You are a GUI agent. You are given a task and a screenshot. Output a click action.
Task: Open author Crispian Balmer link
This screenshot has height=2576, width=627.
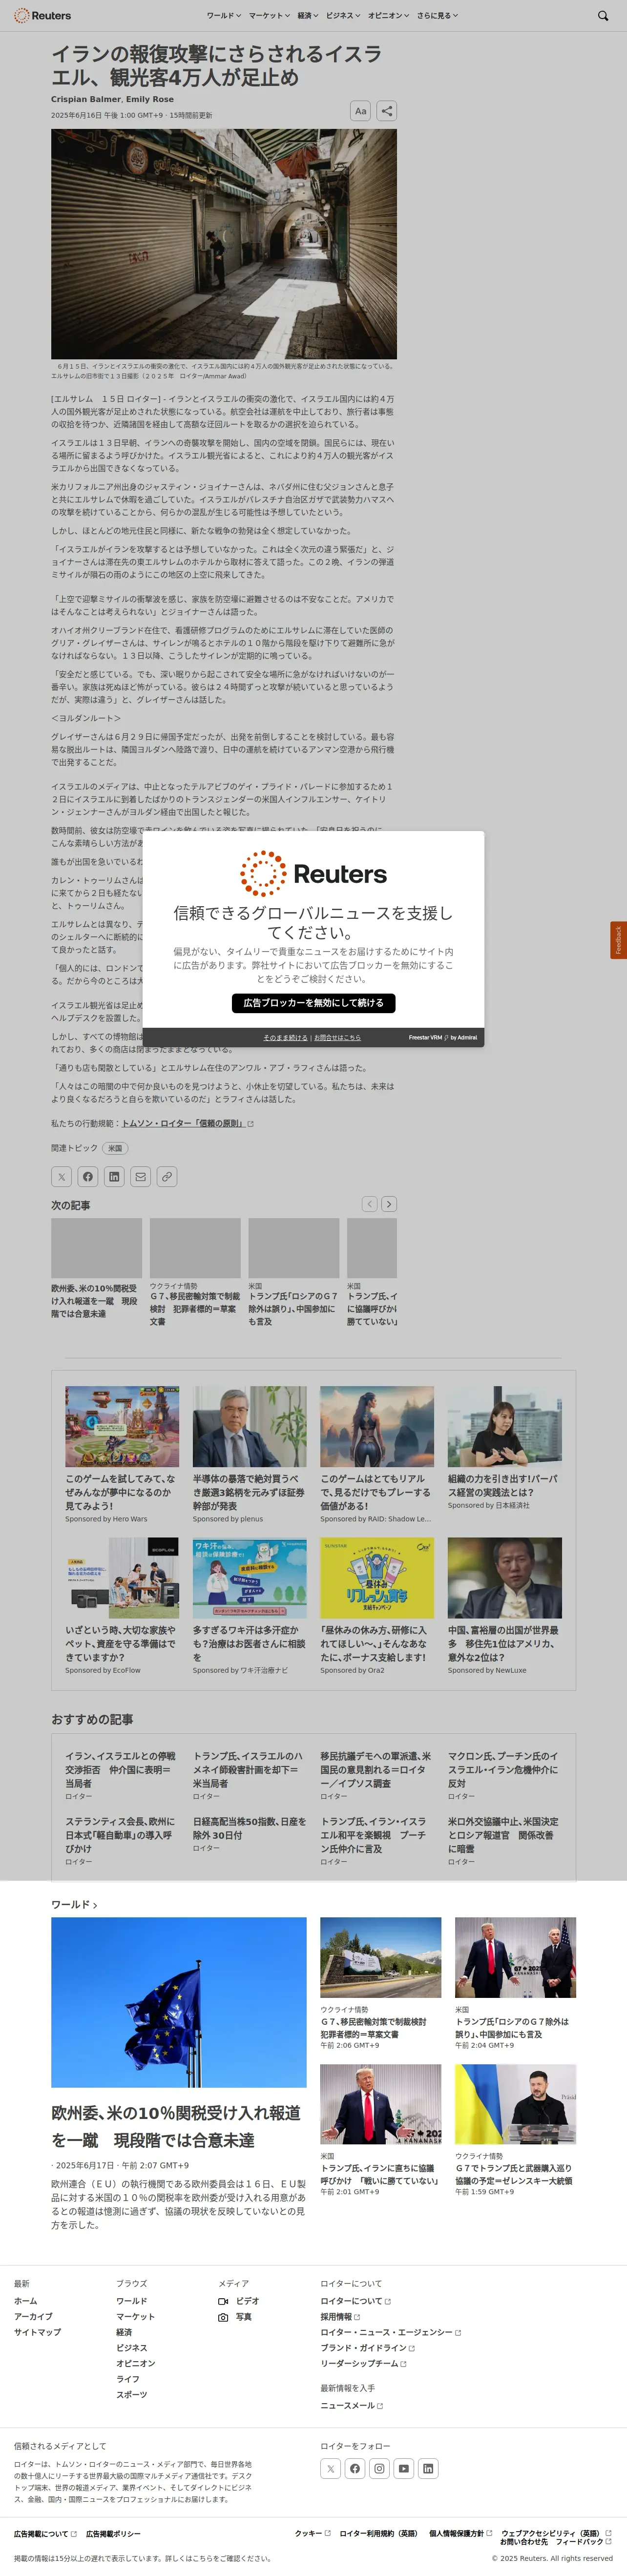click(x=85, y=99)
